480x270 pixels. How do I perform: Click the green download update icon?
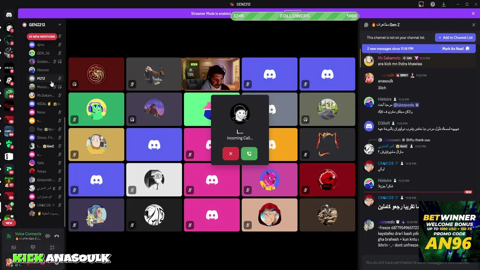444,4
